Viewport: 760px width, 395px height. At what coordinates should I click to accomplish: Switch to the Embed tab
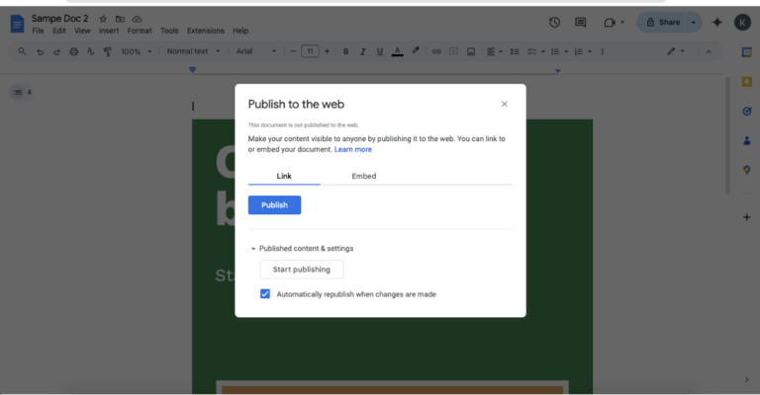point(364,176)
